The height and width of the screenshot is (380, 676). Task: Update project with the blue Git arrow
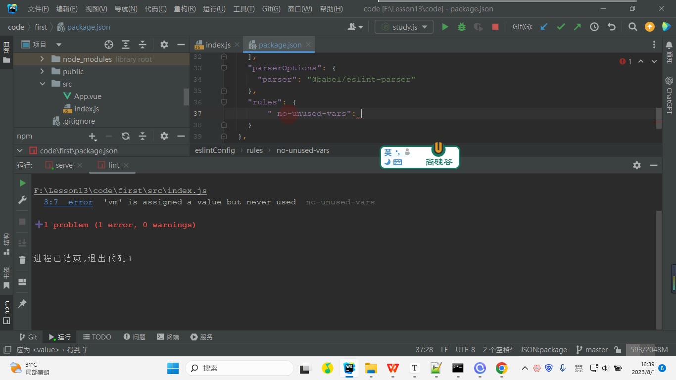544,27
